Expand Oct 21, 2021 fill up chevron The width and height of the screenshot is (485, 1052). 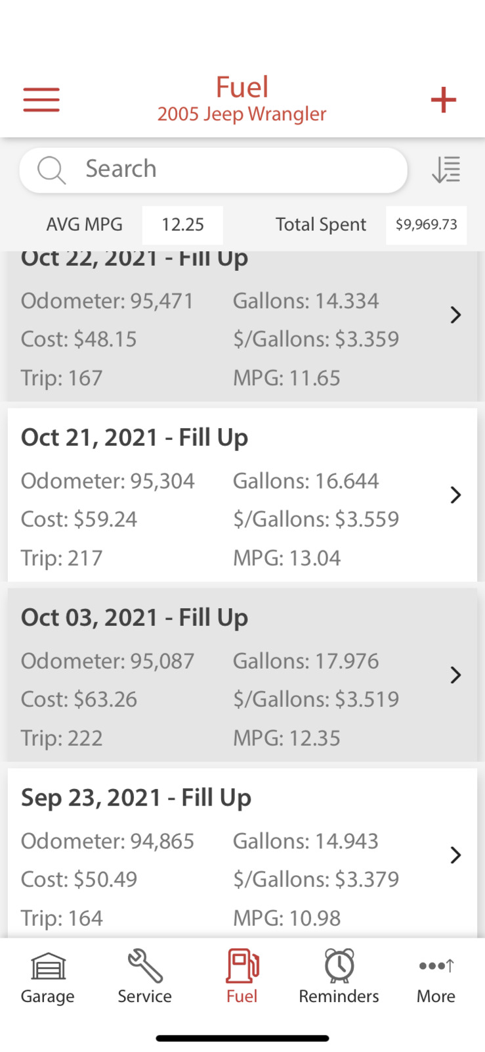coord(455,495)
